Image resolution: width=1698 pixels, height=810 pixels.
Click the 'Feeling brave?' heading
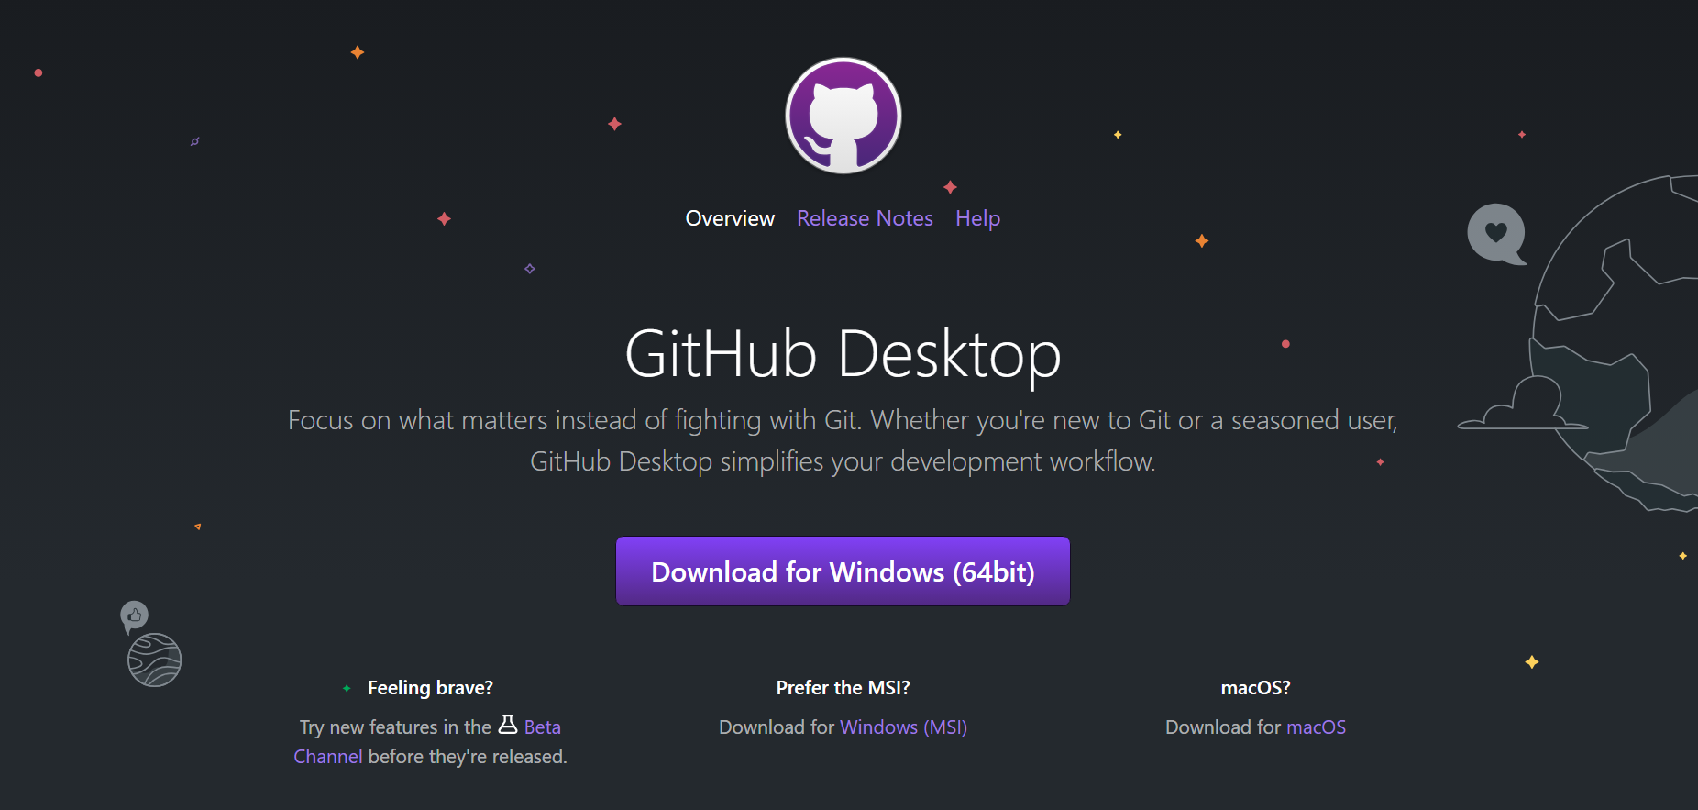[430, 687]
